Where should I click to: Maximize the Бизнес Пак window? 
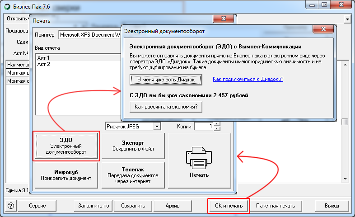(324, 5)
